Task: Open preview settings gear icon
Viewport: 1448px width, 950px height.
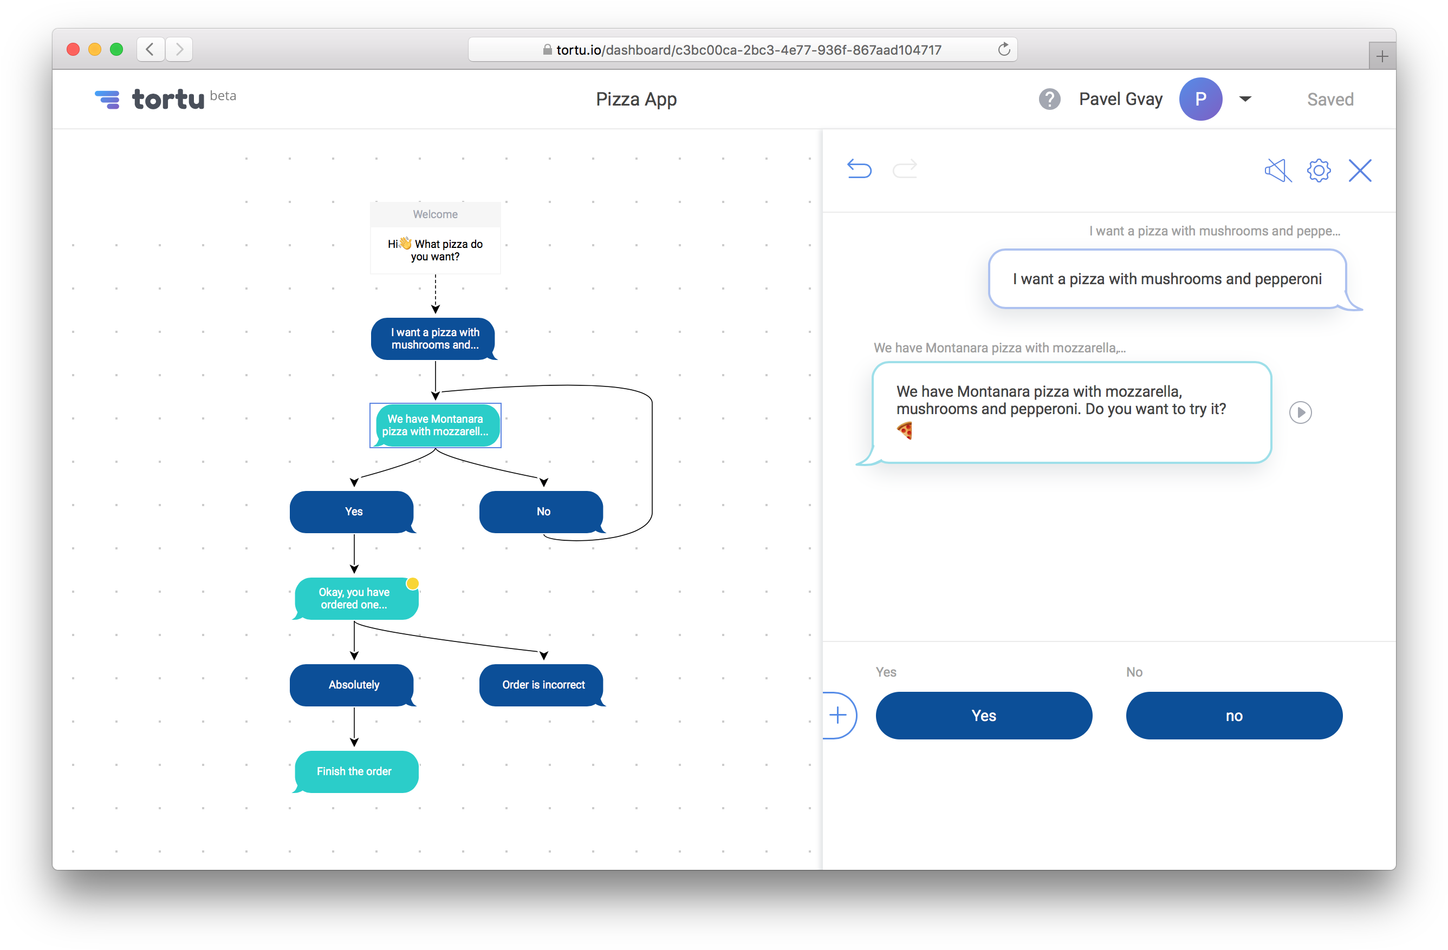Action: (1318, 170)
